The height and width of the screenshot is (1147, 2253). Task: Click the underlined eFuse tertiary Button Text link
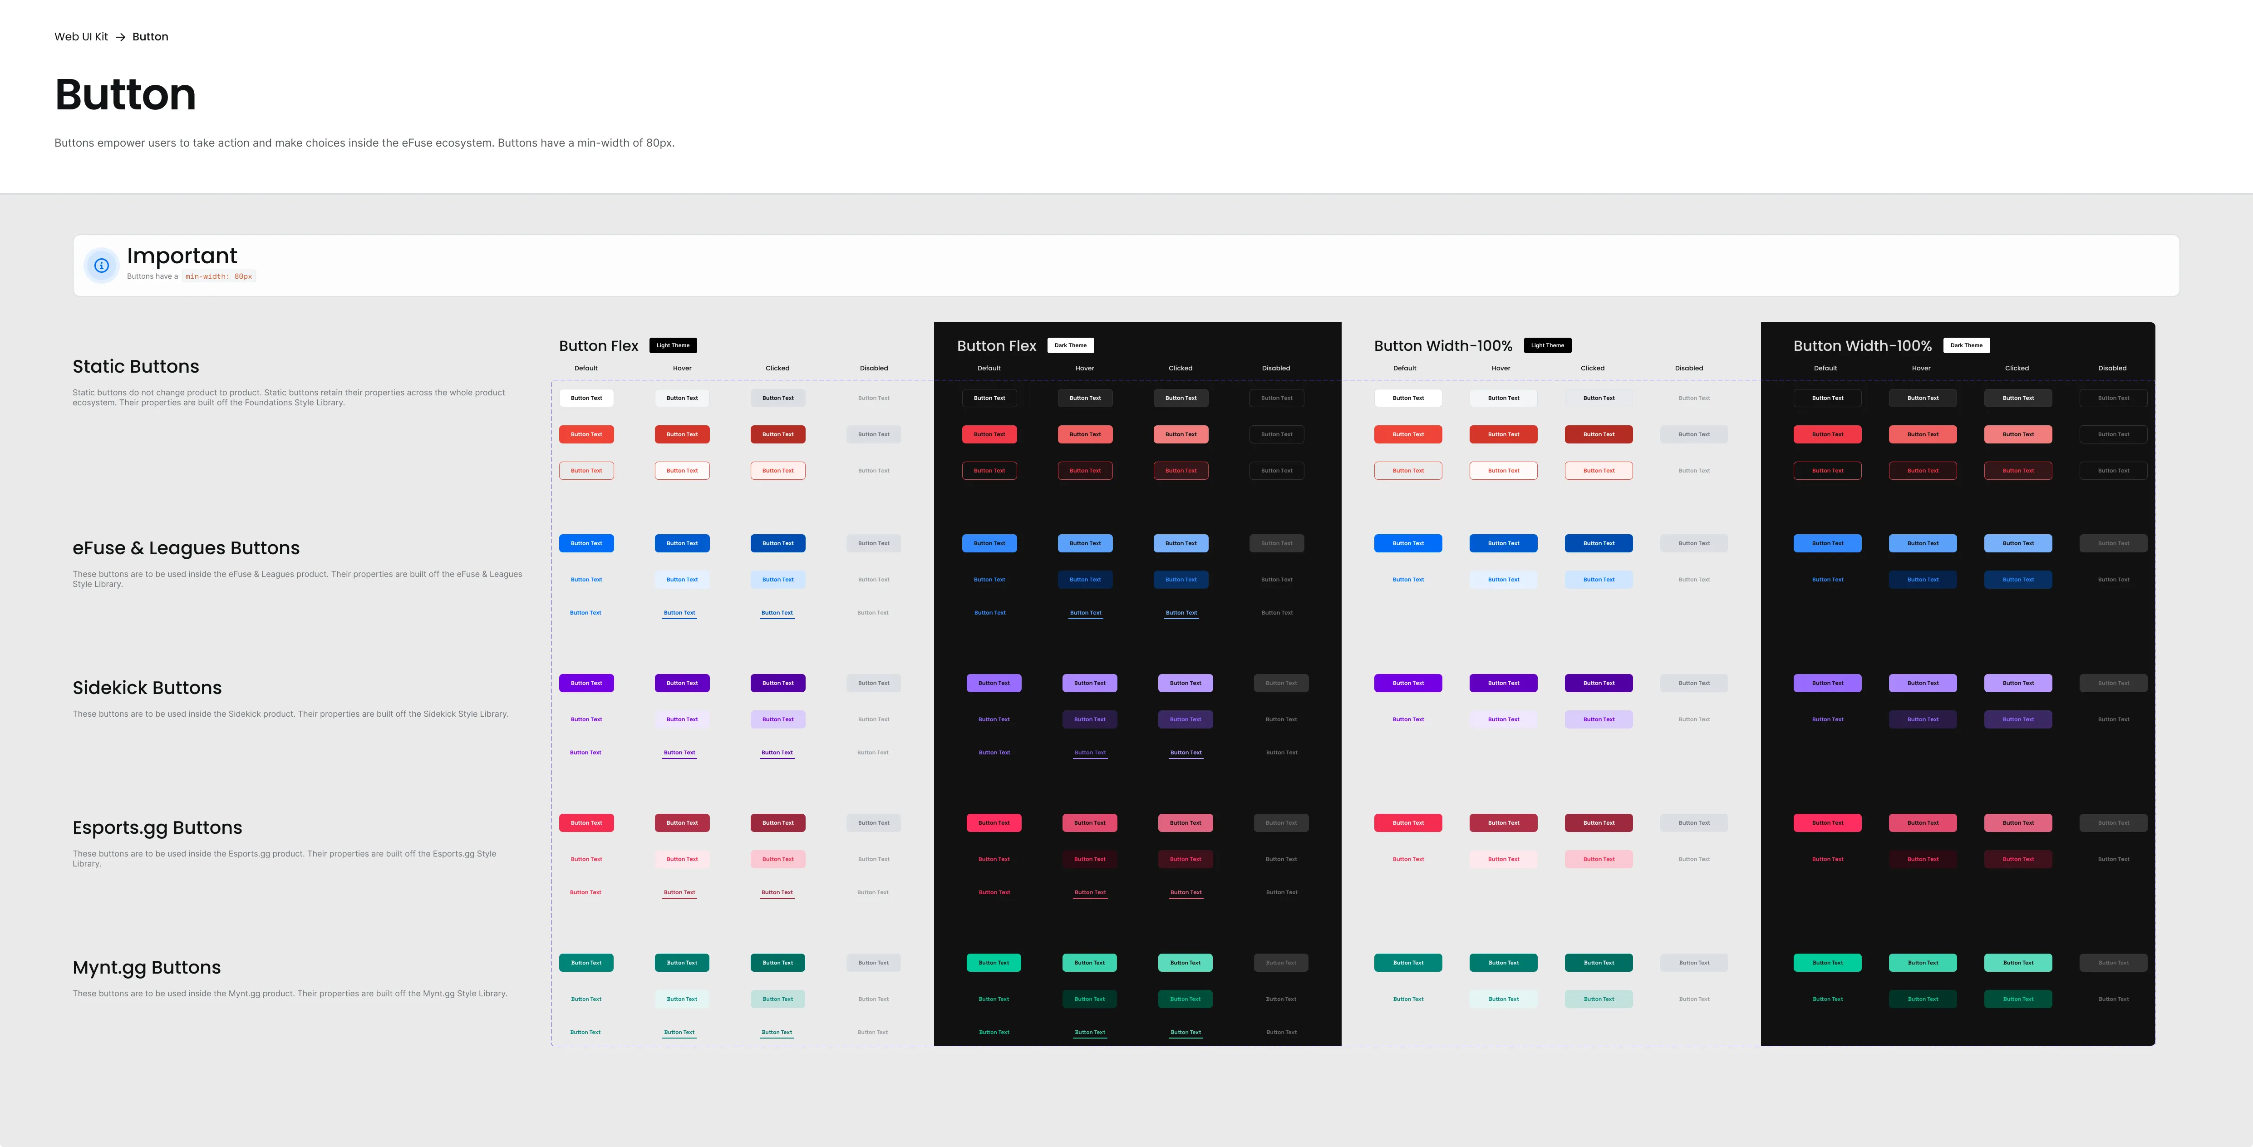click(679, 612)
